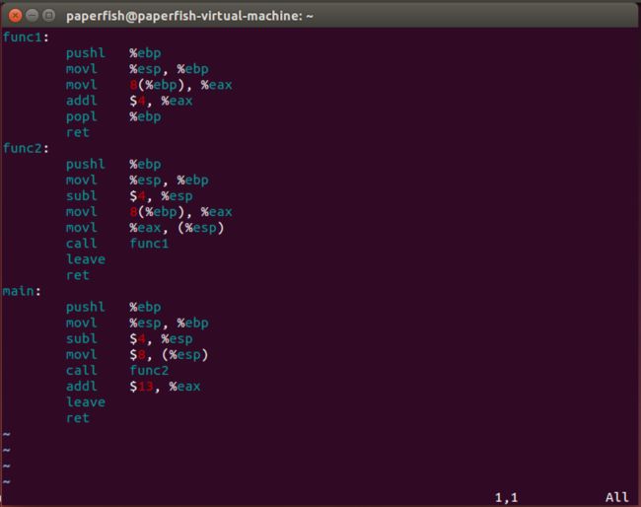
Task: Close the terminal window with the red button
Action: tap(15, 16)
